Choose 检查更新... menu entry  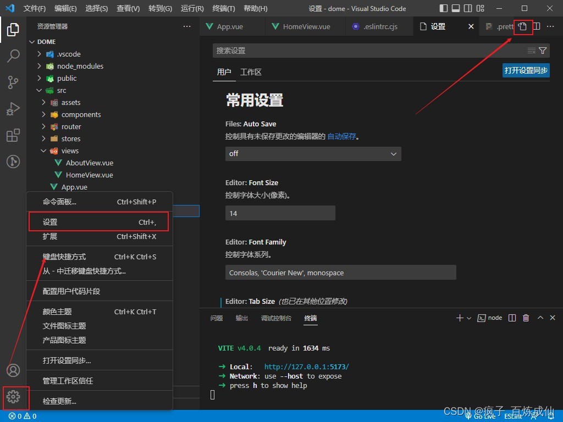(100, 401)
